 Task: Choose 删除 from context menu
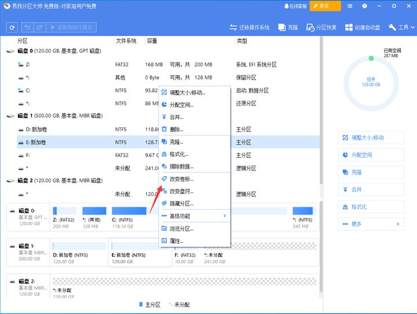pos(195,129)
